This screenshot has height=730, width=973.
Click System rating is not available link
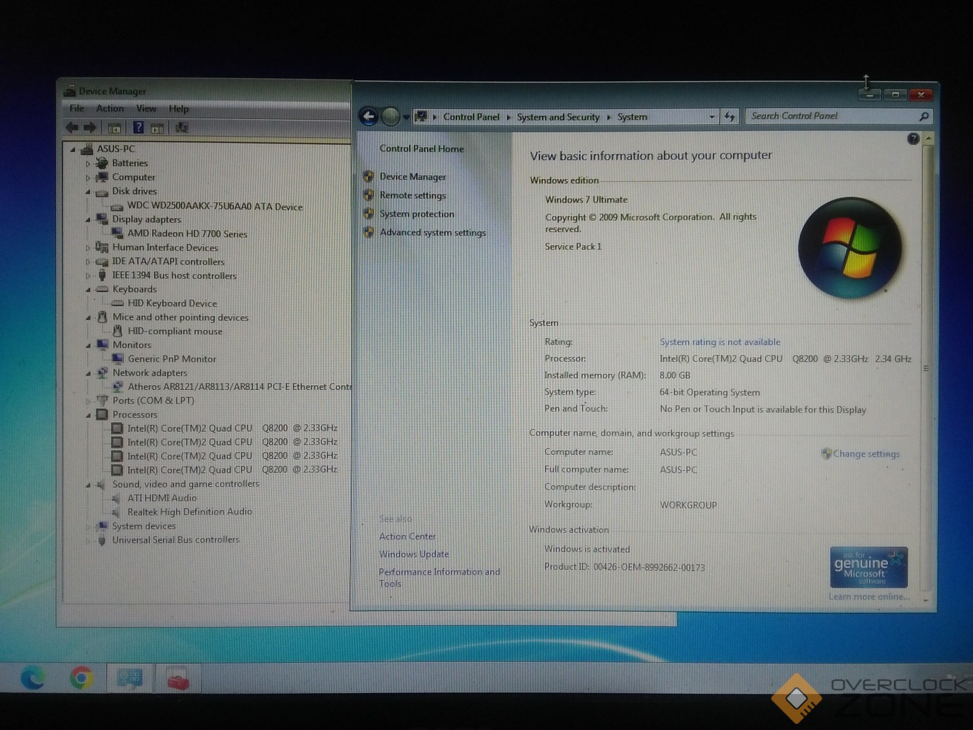tap(720, 342)
